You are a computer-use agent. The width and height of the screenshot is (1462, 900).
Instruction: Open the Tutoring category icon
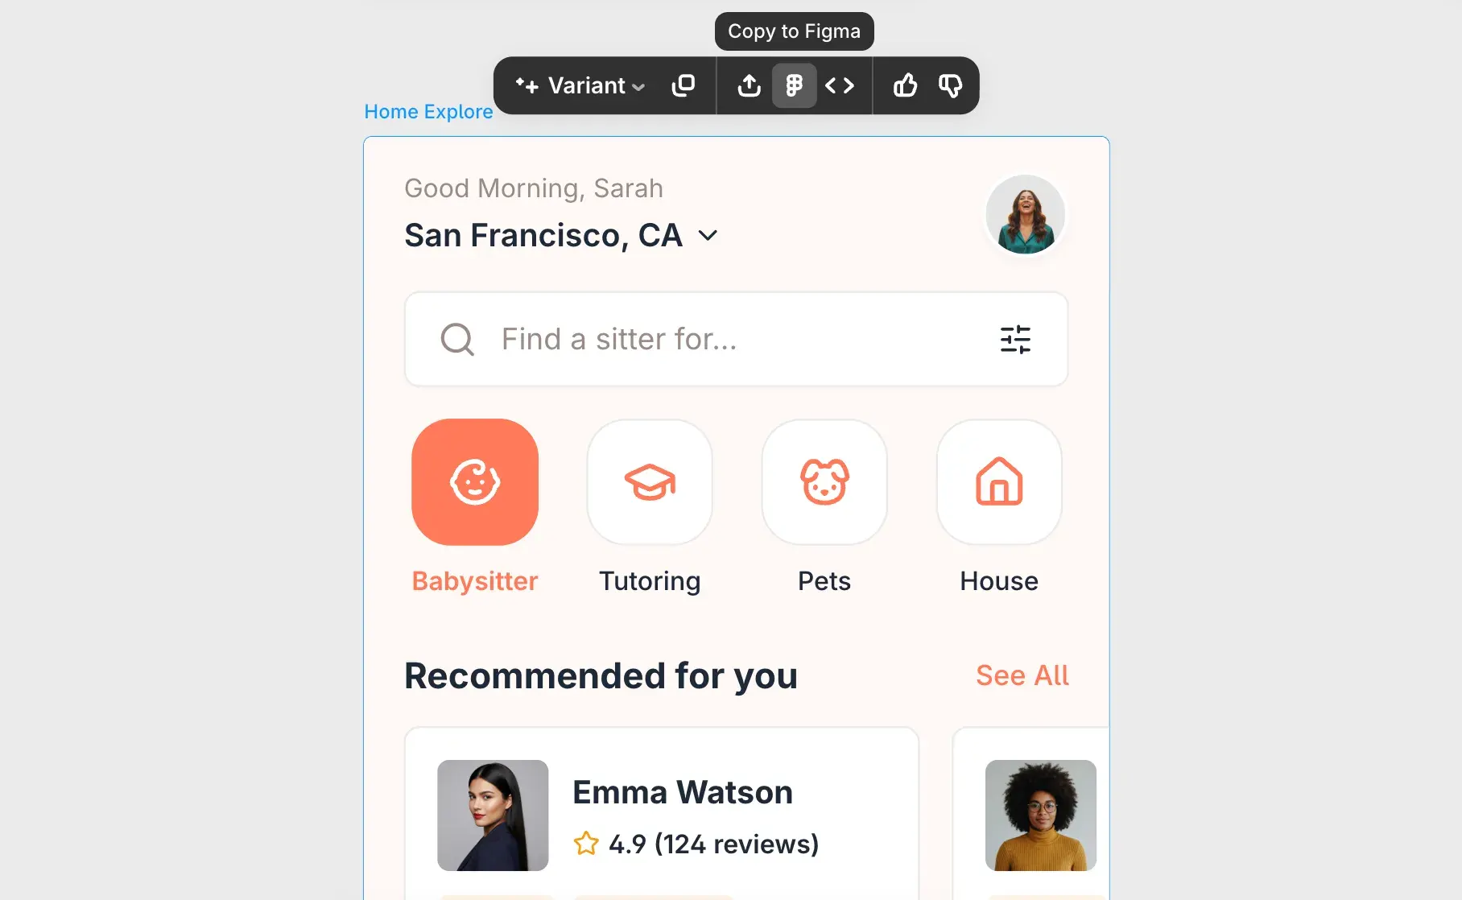click(x=649, y=481)
